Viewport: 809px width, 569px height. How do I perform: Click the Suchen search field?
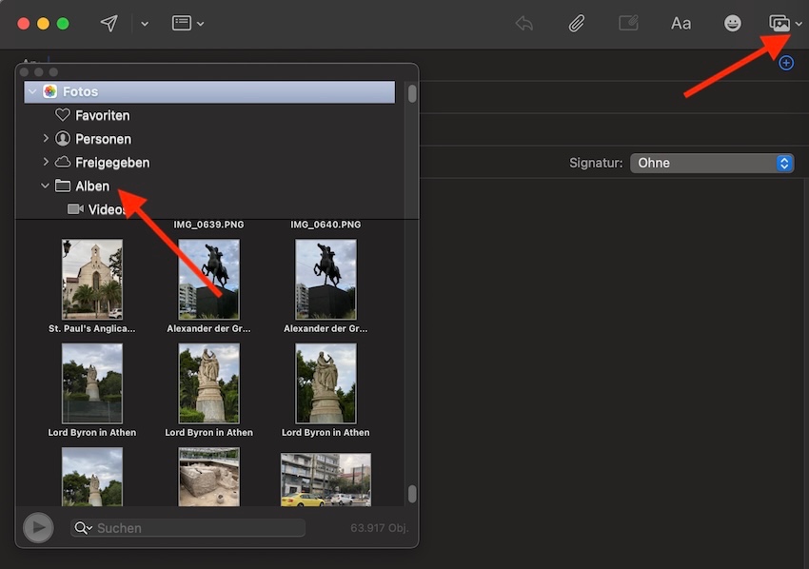tap(195, 528)
